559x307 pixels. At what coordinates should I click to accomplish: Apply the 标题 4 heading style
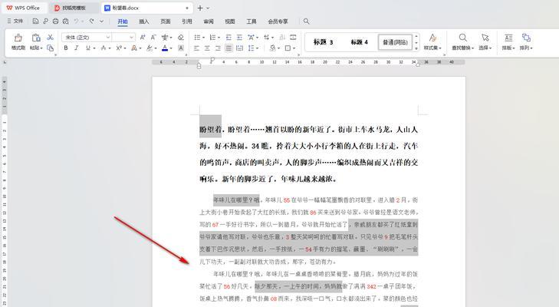[359, 42]
